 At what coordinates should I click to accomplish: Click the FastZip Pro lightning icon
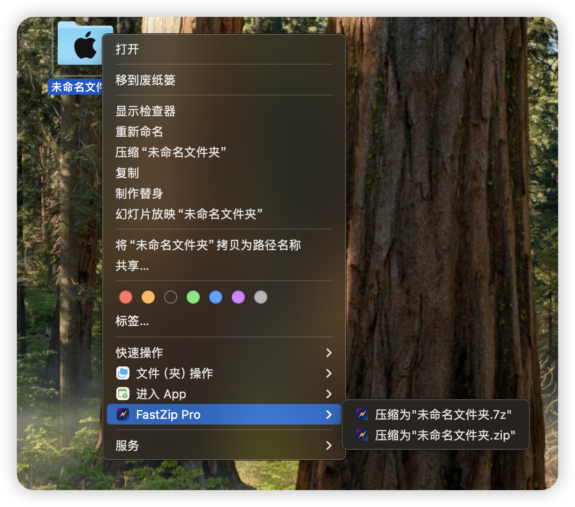tap(123, 415)
